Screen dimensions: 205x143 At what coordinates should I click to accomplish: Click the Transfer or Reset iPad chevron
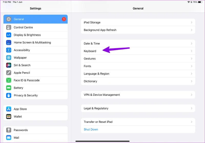coord(191,122)
